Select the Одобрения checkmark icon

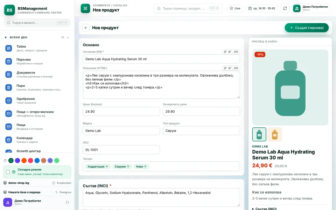[x=8, y=100]
